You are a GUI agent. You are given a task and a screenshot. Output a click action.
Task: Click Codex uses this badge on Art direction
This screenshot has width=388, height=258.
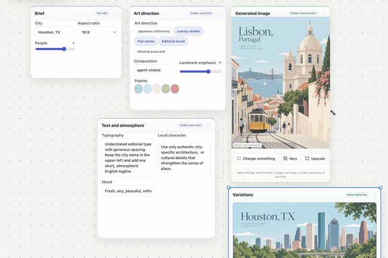coord(201,13)
